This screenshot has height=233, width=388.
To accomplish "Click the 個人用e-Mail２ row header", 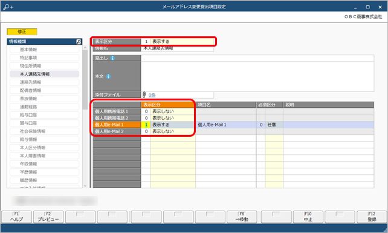I will click(x=117, y=131).
